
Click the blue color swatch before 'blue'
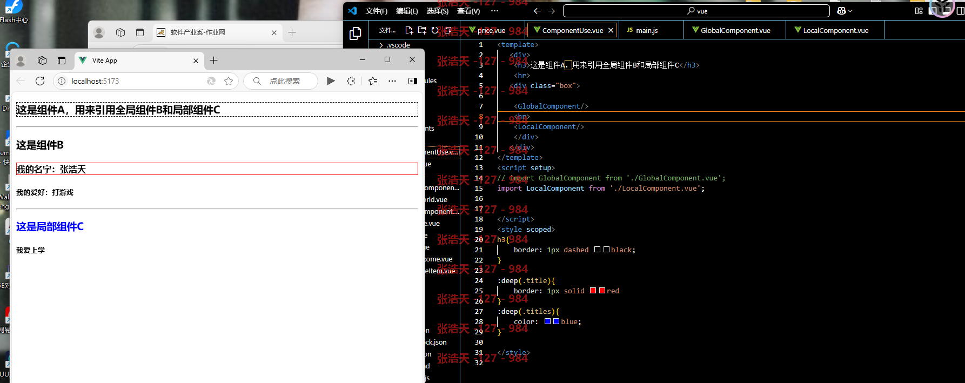557,321
